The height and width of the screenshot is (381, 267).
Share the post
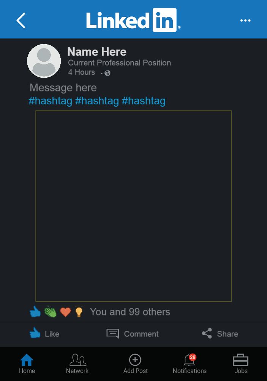(220, 334)
